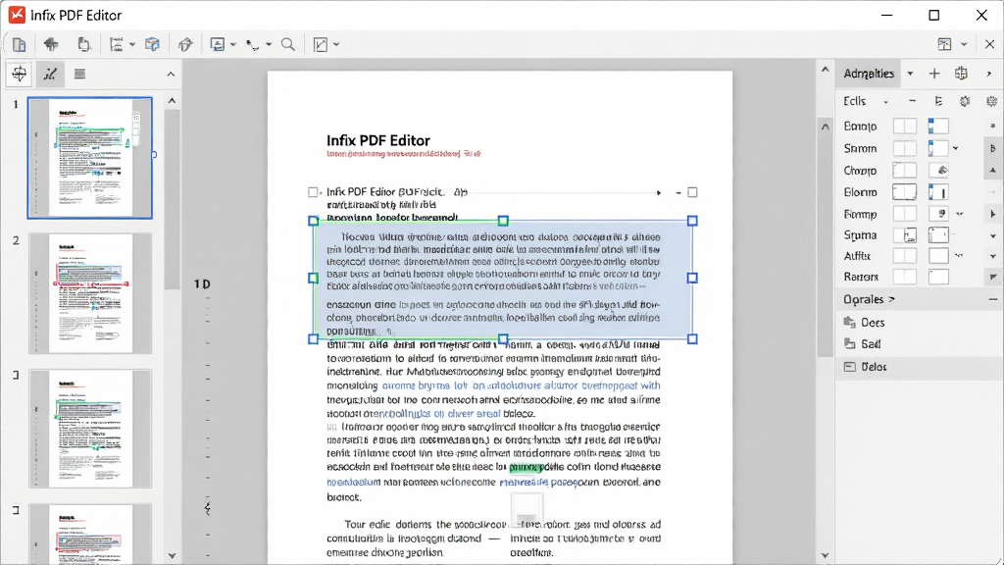Viewport: 1004px width, 565px height.
Task: Click the pencil edit icon in left panel
Action: pyautogui.click(x=50, y=74)
